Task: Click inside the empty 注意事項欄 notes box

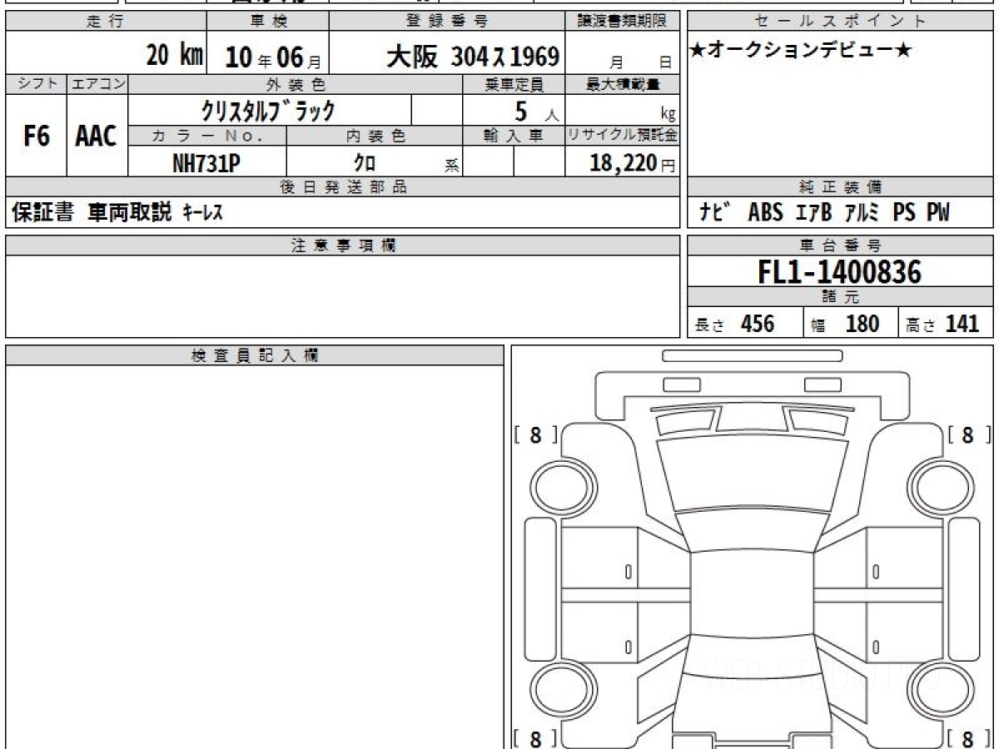Action: coord(342,296)
